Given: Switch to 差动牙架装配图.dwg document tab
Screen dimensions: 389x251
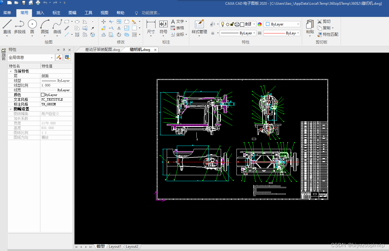Looking at the screenshot, I should pos(102,50).
